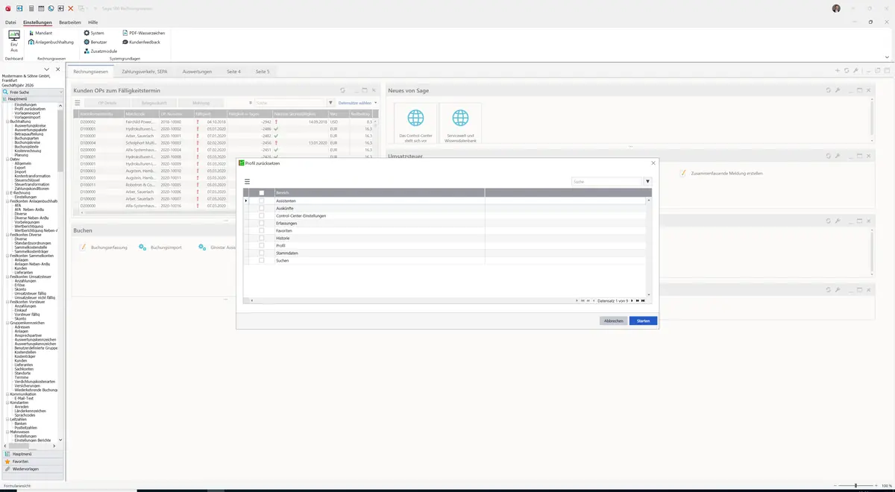Viewport: 895px width, 492px height.
Task: Collapse the Gruppenkennzeichen tree node
Action: tap(7, 323)
